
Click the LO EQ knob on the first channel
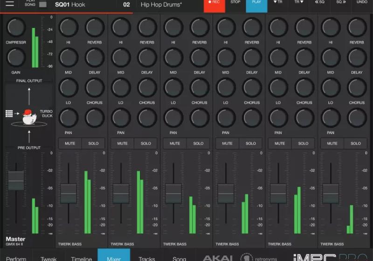coord(69,88)
